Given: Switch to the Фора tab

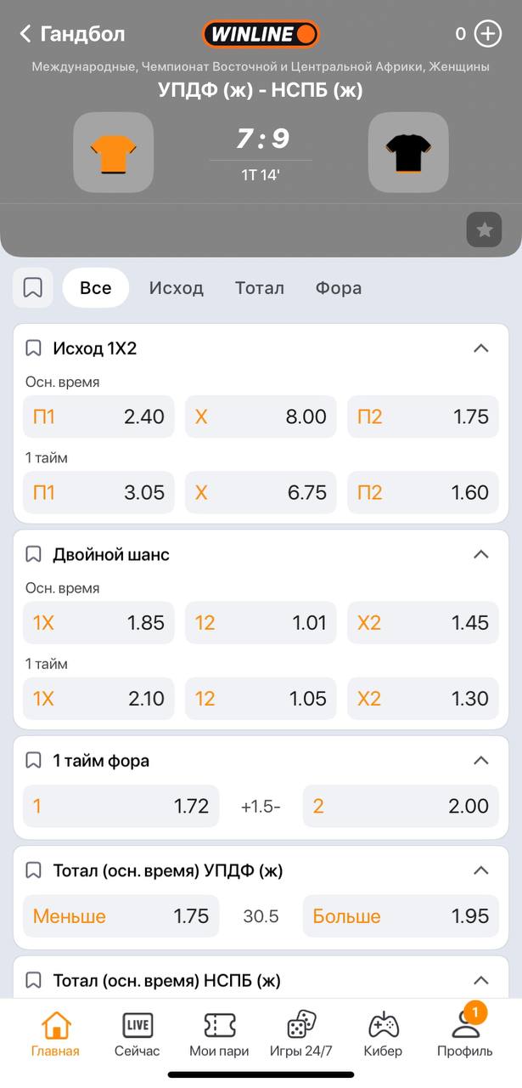Looking at the screenshot, I should pos(339,288).
